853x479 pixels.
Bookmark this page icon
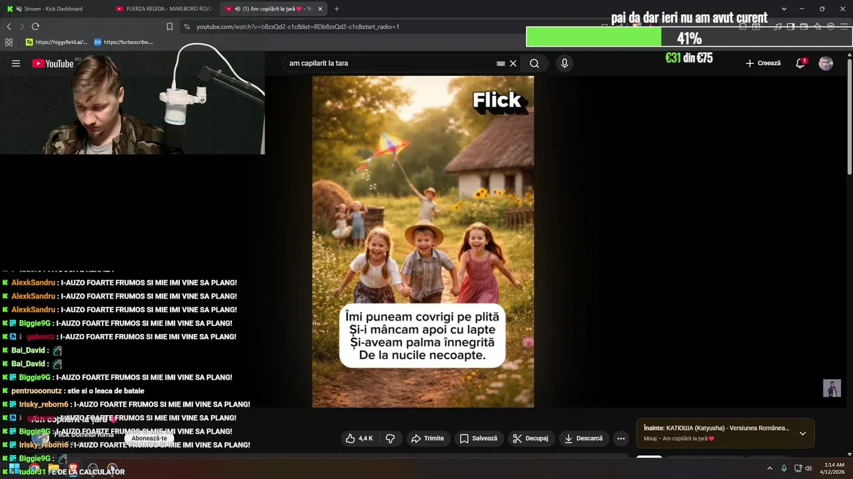[x=169, y=27]
